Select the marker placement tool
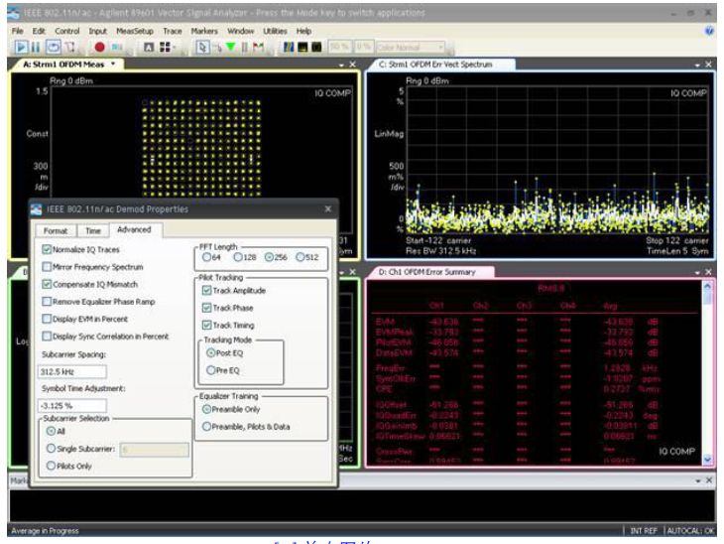The height and width of the screenshot is (544, 724). (217, 47)
